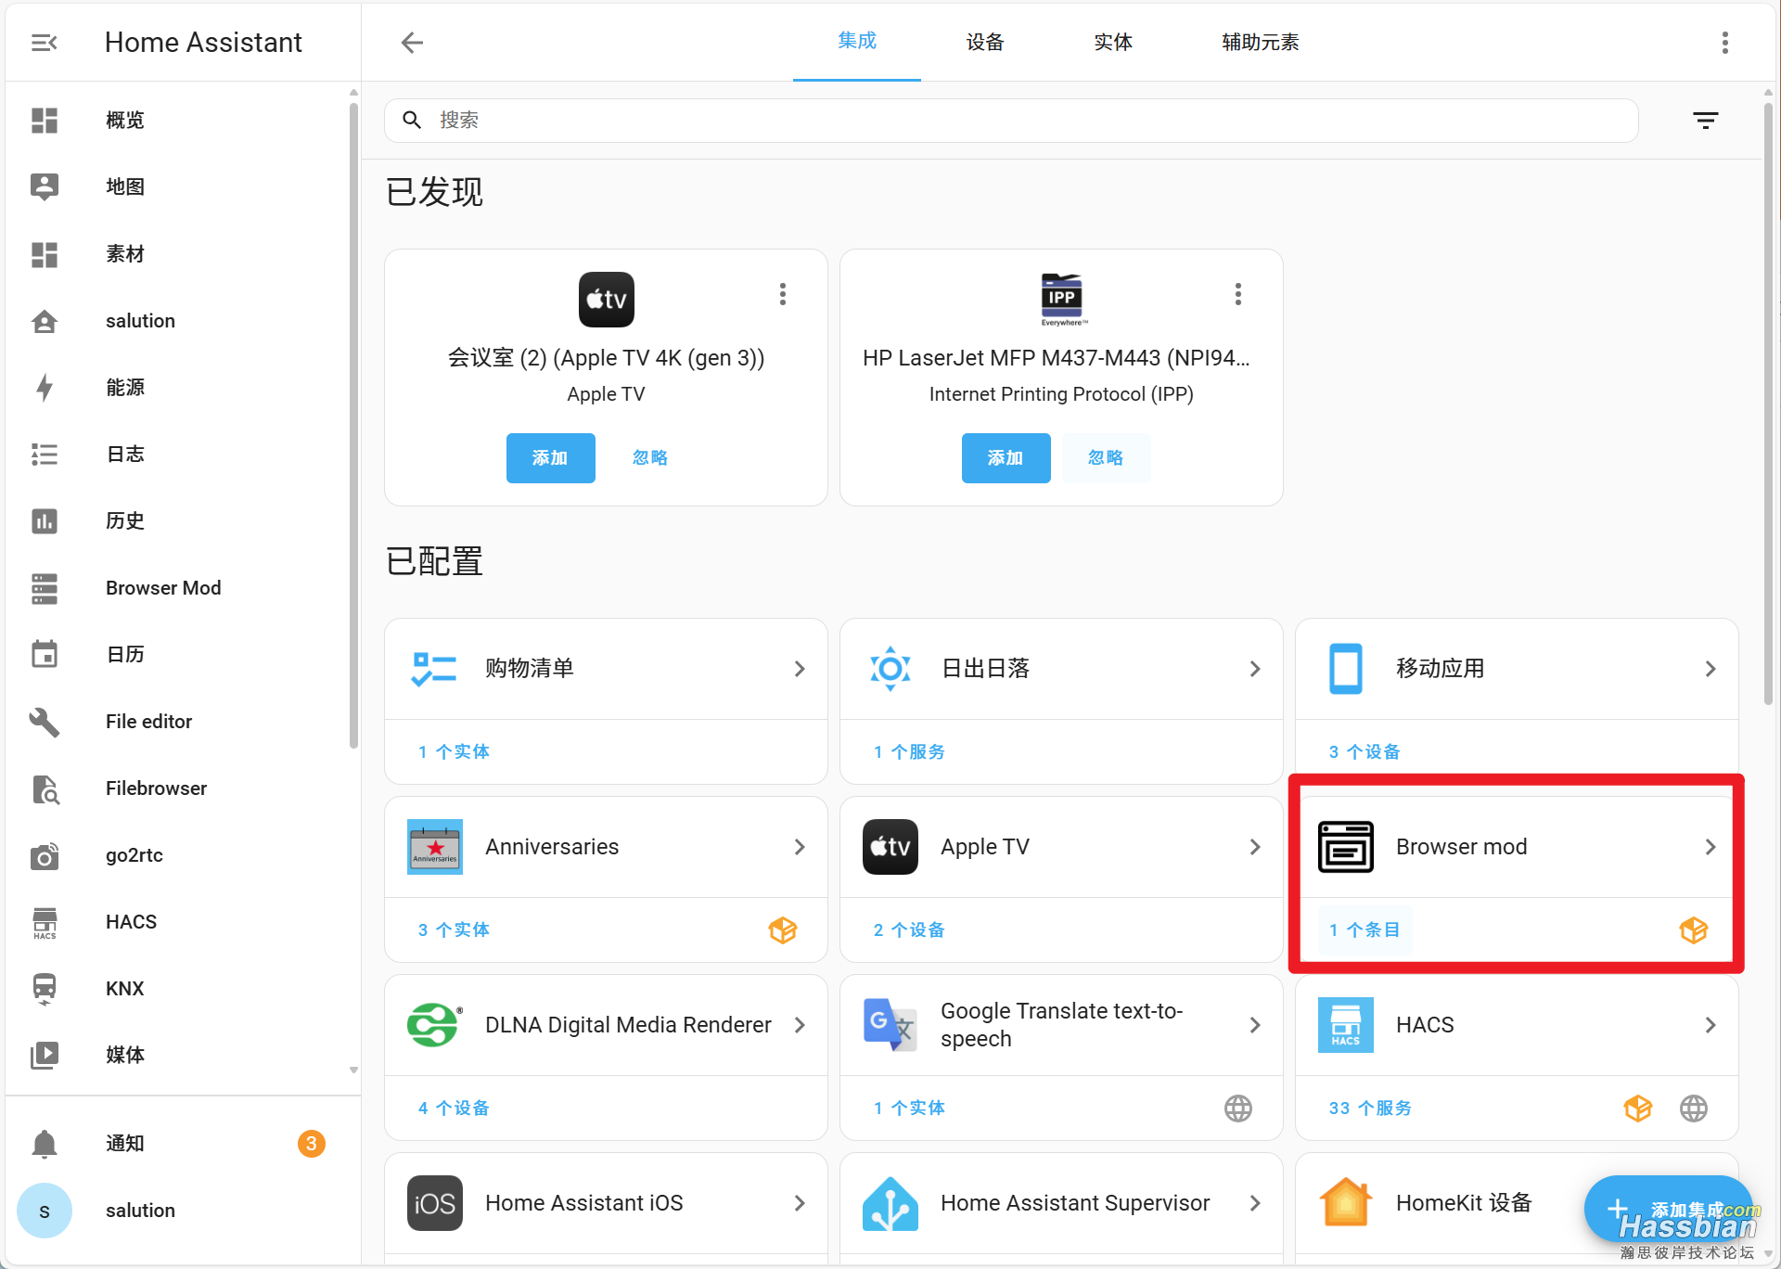This screenshot has width=1781, height=1269.
Task: Click custom integration box icon on HACS card
Action: point(1638,1109)
